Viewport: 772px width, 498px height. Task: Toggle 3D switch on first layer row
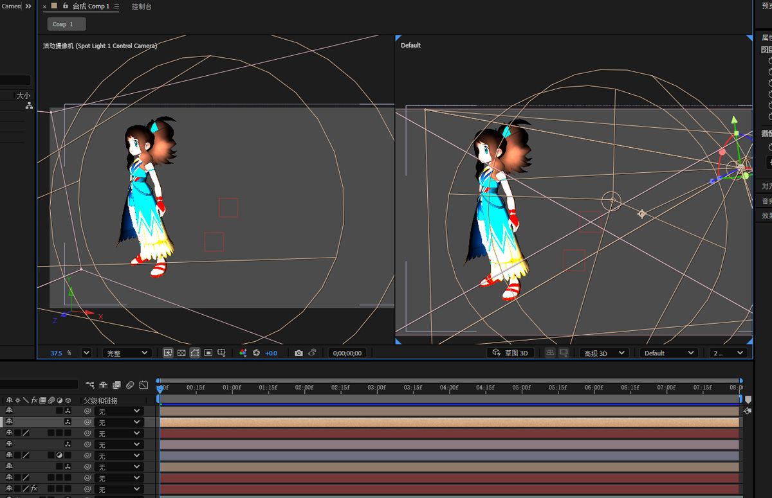(x=68, y=411)
